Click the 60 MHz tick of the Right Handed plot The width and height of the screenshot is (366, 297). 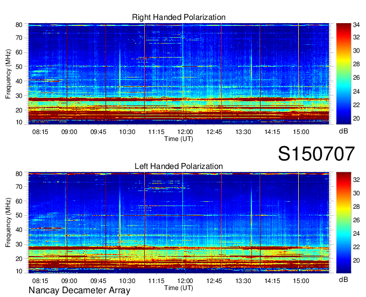click(x=19, y=52)
